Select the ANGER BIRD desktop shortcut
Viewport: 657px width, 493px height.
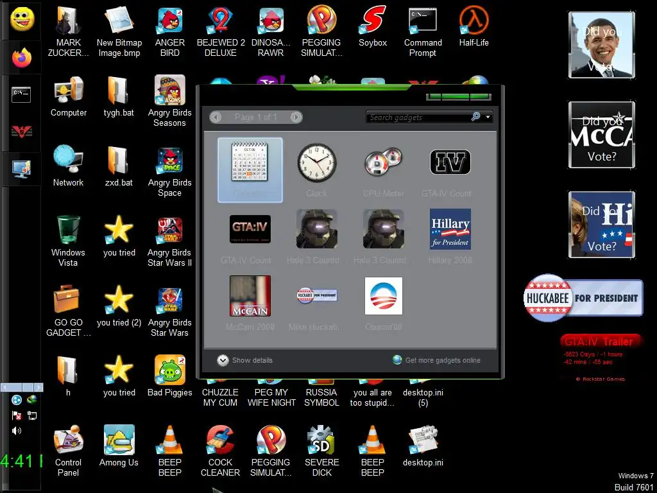169,32
